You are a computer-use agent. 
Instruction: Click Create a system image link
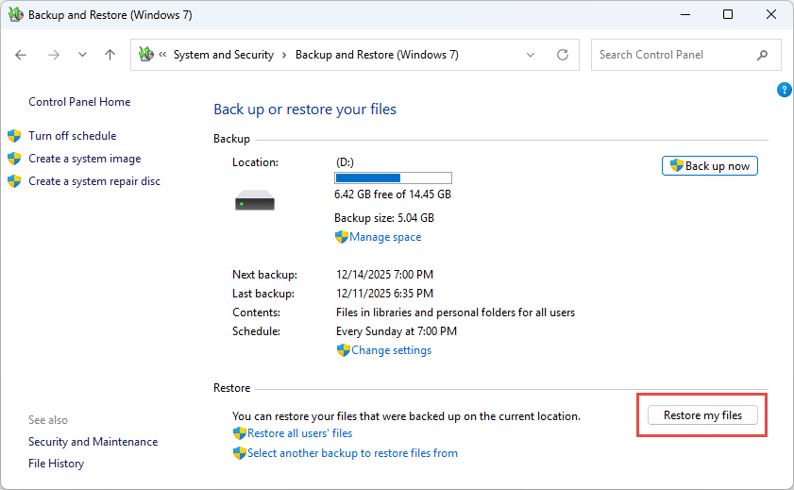pyautogui.click(x=85, y=159)
